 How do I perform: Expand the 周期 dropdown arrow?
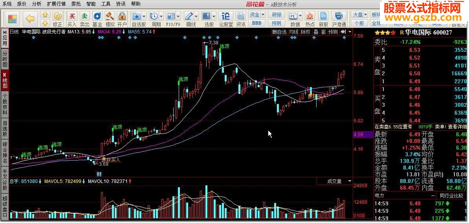click(161, 16)
